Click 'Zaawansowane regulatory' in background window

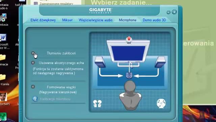pyautogui.click(x=56, y=4)
